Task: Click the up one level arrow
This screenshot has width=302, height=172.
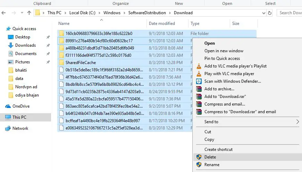Action: (x=29, y=13)
